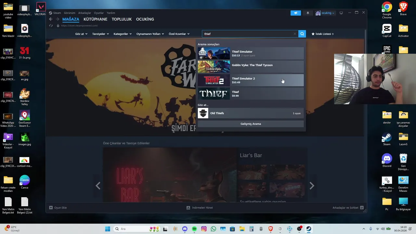Click the store URL address bar
416x234 pixels.
click(x=79, y=26)
